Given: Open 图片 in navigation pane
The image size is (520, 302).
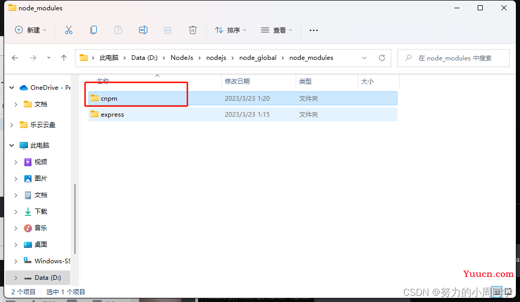Looking at the screenshot, I should pos(36,179).
